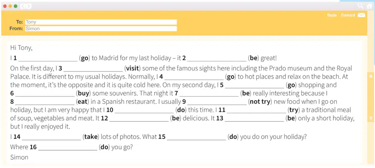Screen dimensions: 375x168
Task: Click blank 6 before (buy)
Action: pyautogui.click(x=45, y=94)
